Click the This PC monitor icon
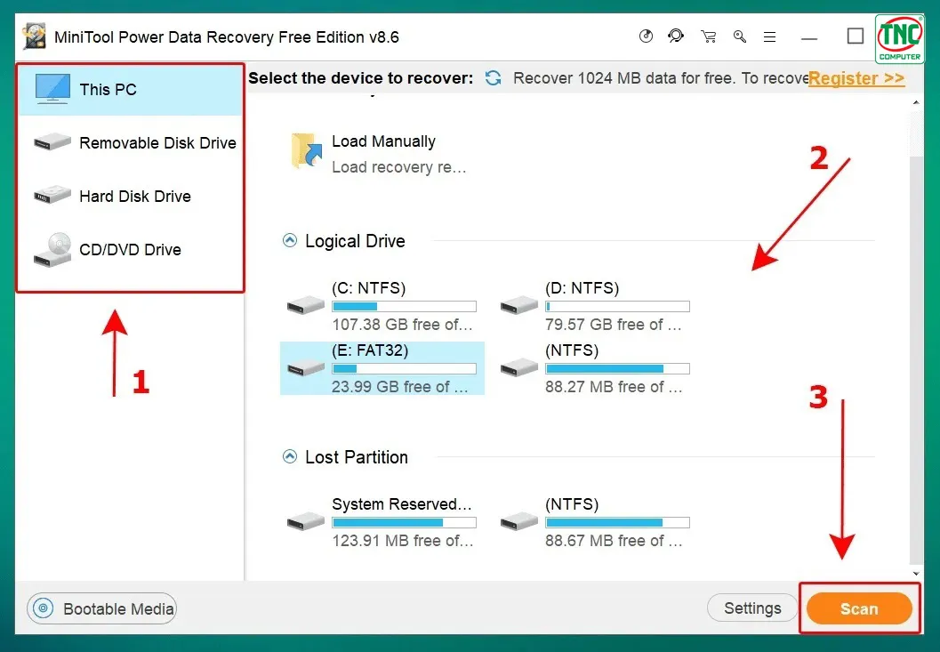The height and width of the screenshot is (652, 940). [52, 89]
